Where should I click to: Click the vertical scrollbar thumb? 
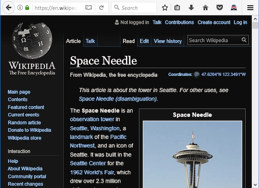(x=255, y=25)
